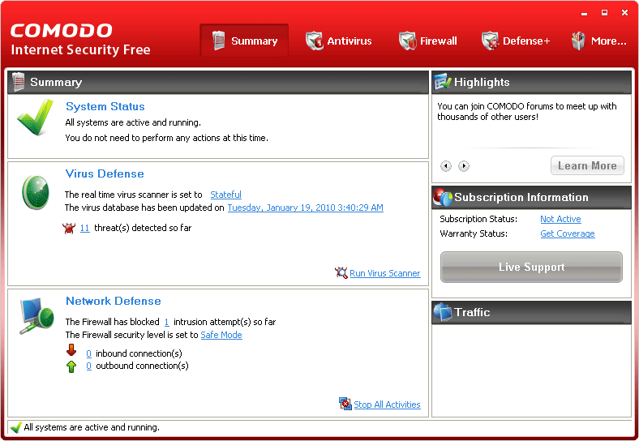Click the Run Virus Scanner magnifier icon
The width and height of the screenshot is (639, 441).
[341, 272]
